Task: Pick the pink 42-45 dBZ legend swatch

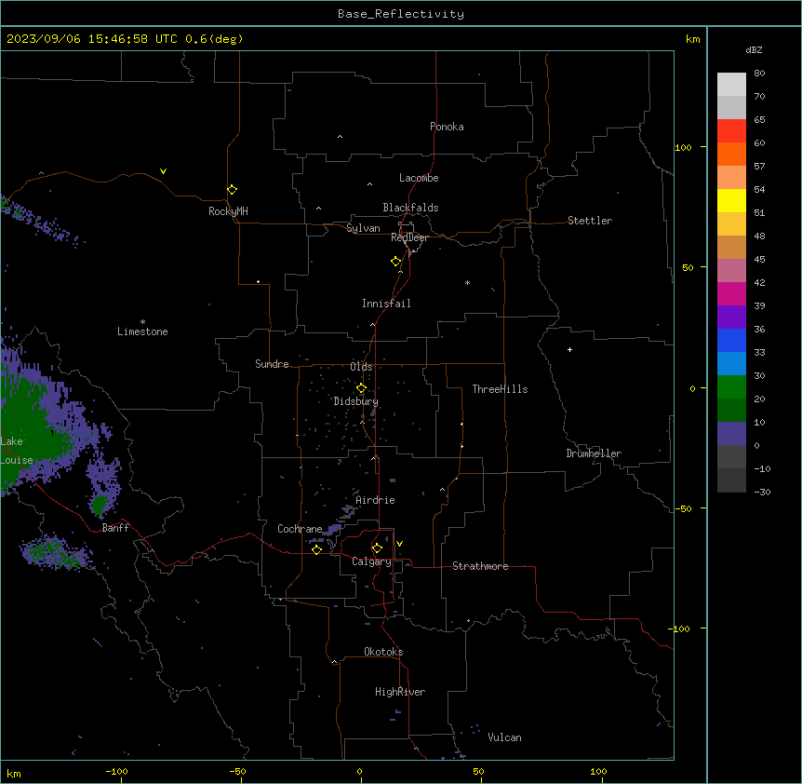Action: pos(731,270)
